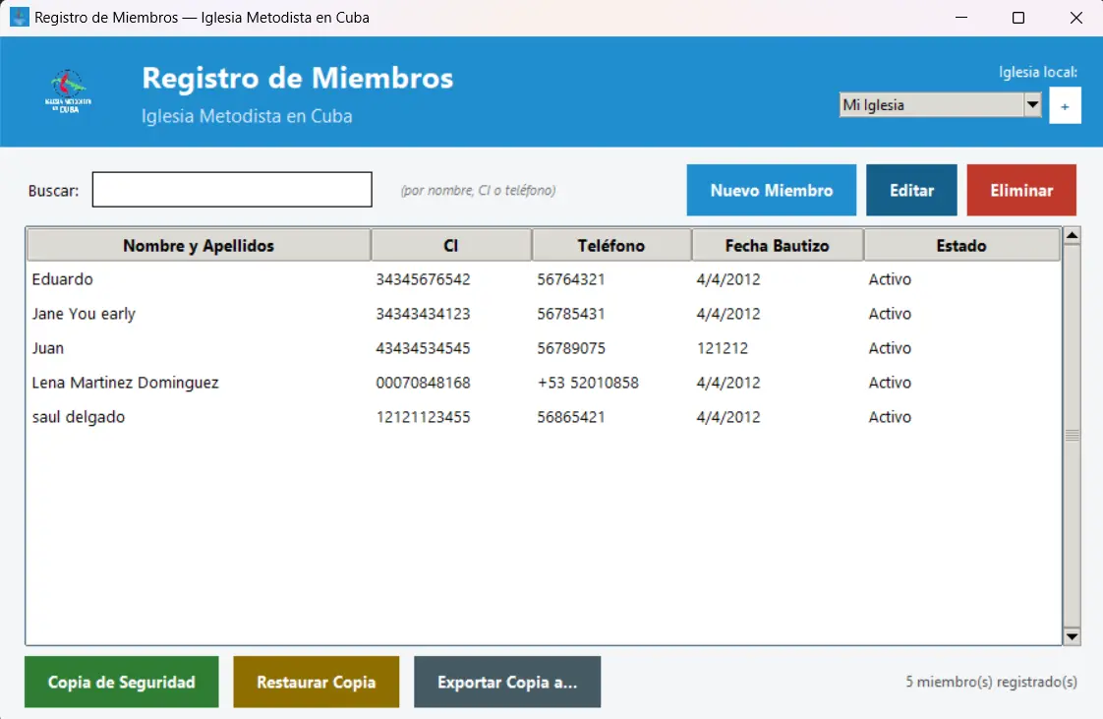Click the scrollbar down arrow

pyautogui.click(x=1072, y=636)
